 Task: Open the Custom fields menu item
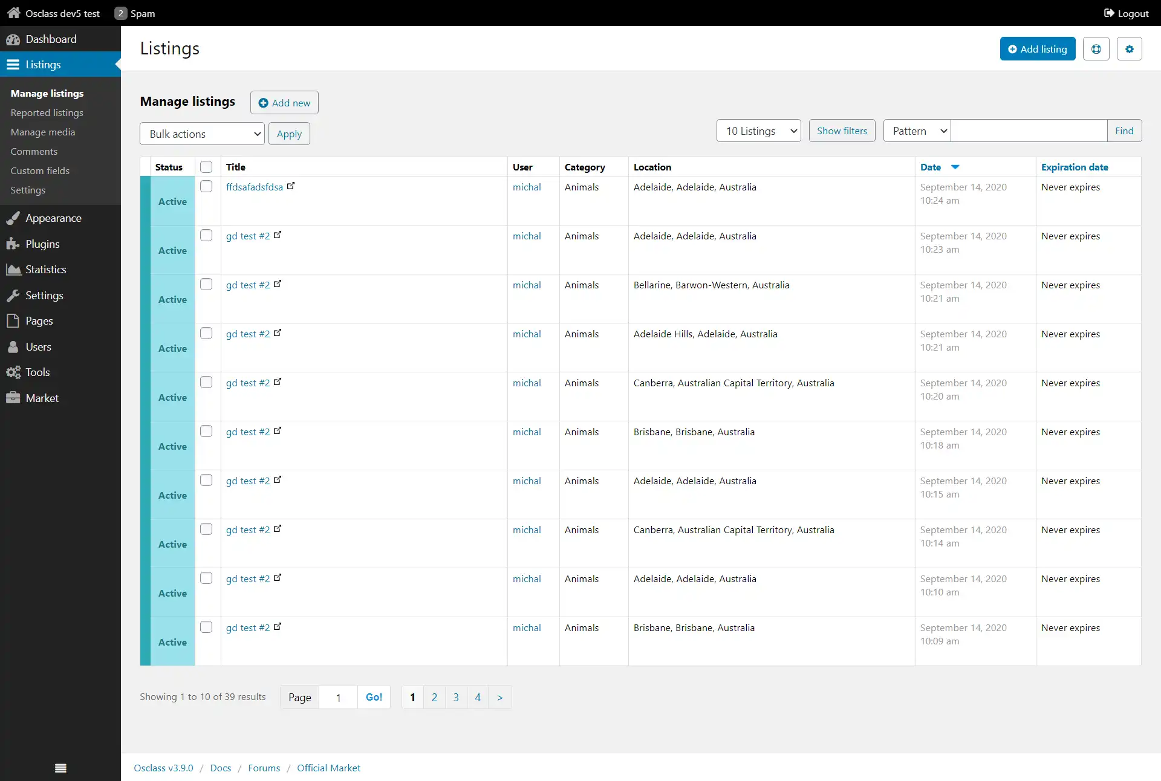coord(40,170)
